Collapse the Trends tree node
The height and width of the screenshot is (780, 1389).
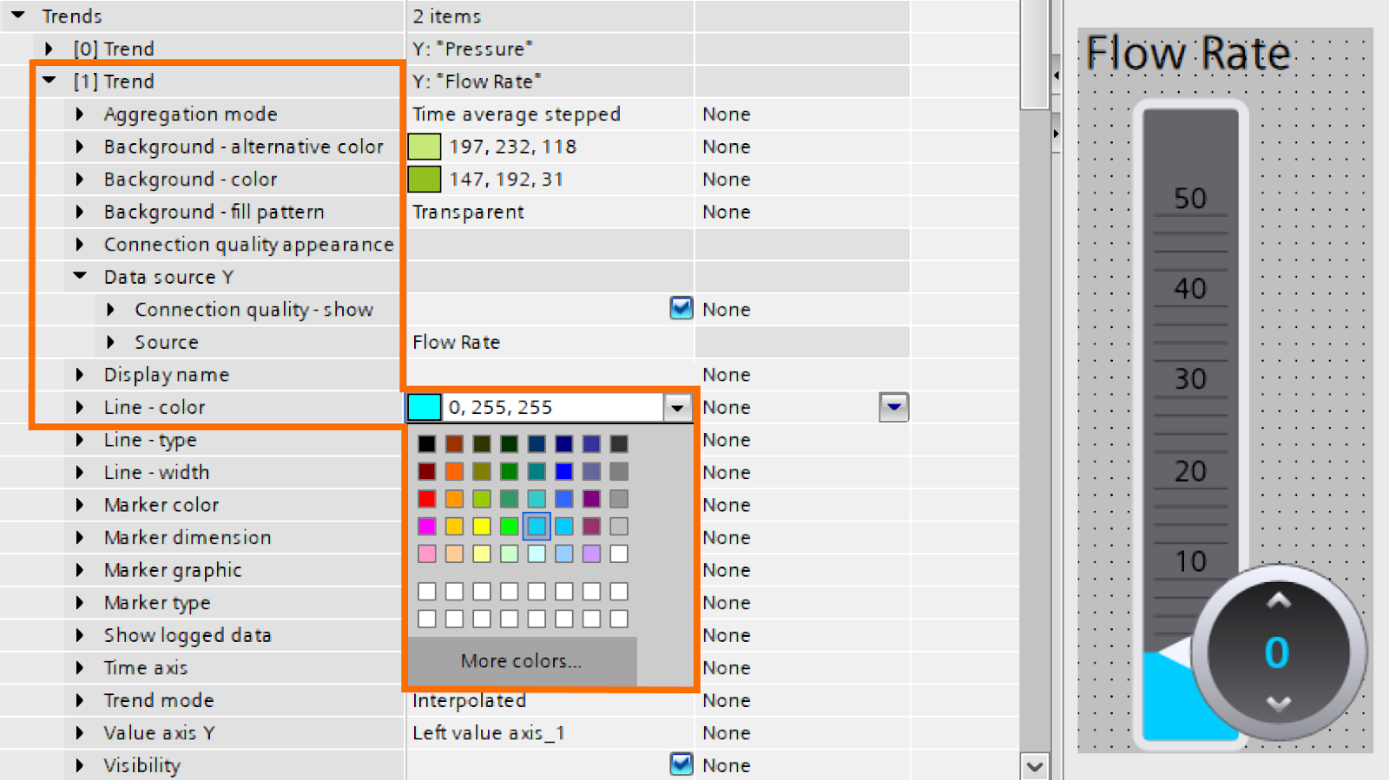click(x=18, y=15)
